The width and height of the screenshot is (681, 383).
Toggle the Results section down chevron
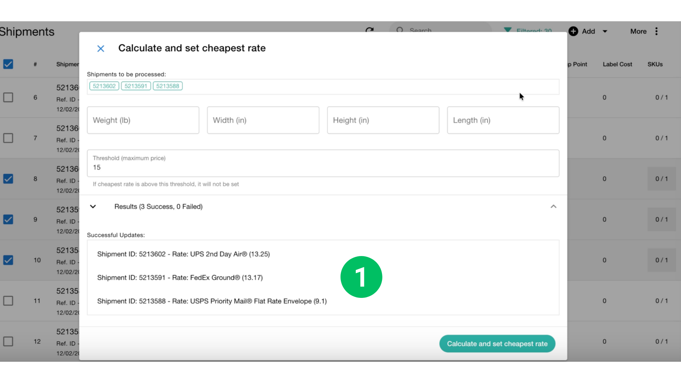point(93,206)
